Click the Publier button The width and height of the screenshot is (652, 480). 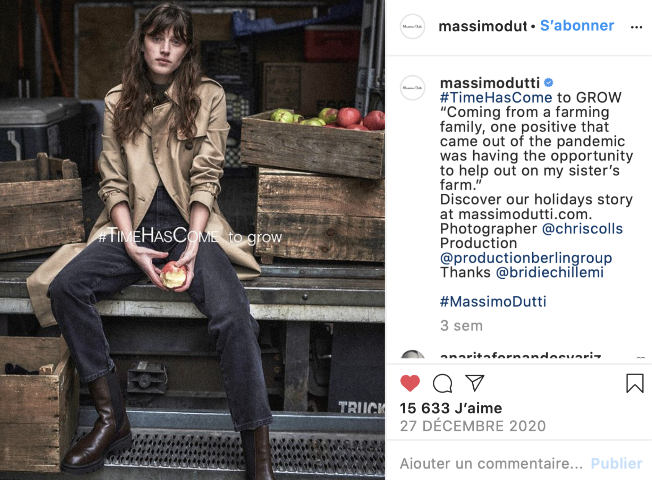tap(616, 464)
